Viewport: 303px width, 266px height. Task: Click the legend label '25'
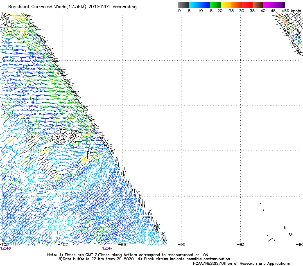pos(231,11)
